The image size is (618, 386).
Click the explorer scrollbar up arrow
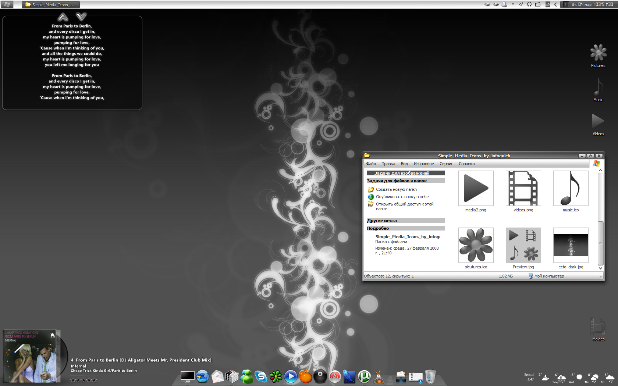click(x=600, y=171)
